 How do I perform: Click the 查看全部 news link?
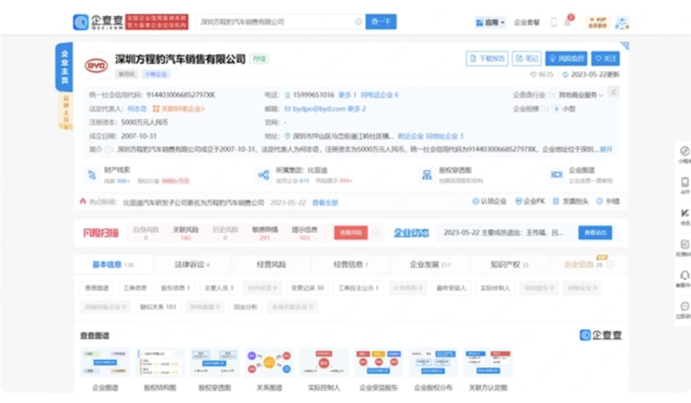click(325, 203)
